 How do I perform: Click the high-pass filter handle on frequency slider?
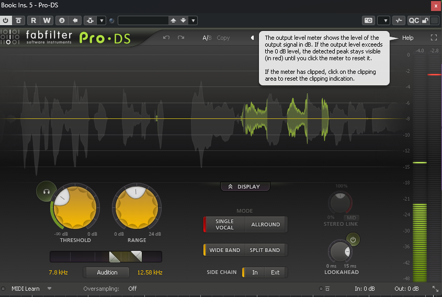[115, 257]
